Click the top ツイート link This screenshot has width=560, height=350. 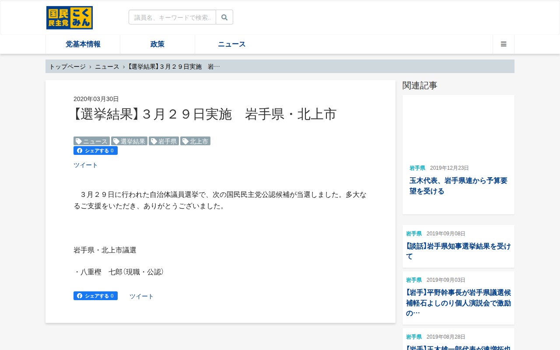point(86,165)
